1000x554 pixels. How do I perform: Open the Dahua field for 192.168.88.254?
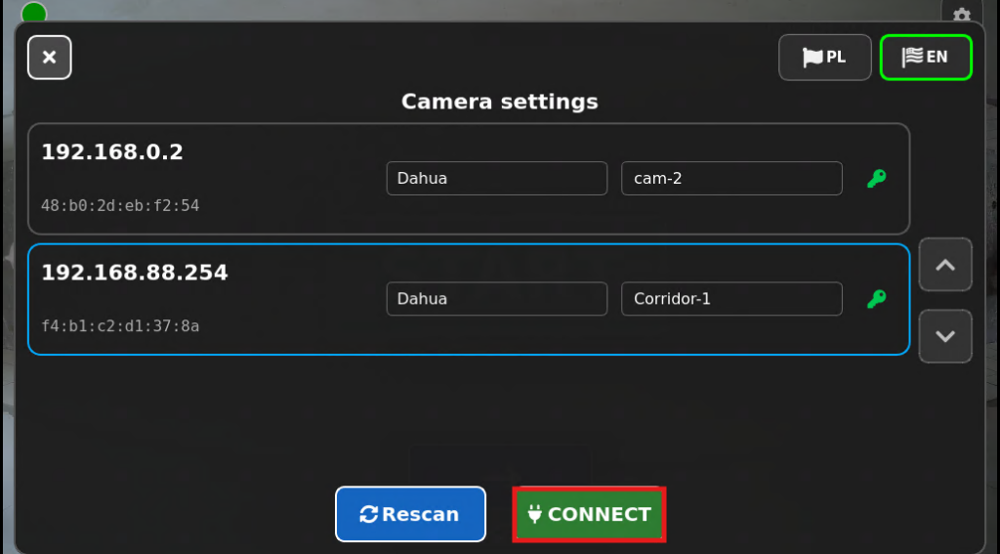[x=497, y=299]
